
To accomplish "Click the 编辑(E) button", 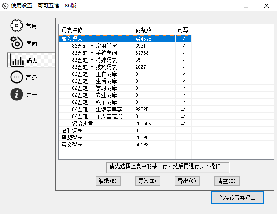I will coord(108,181).
